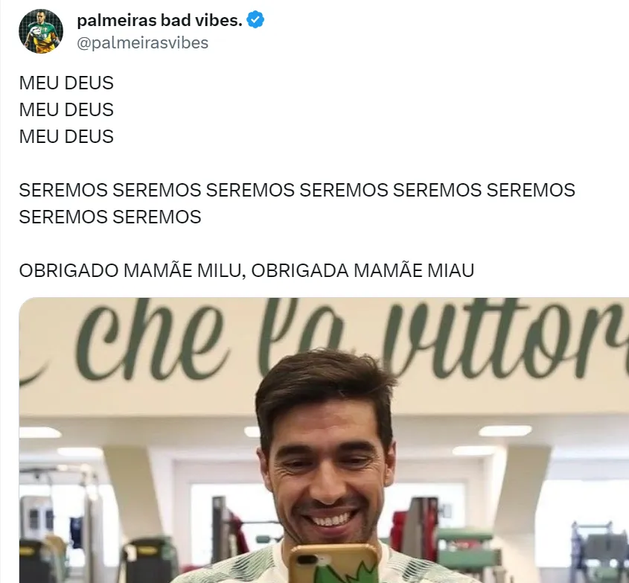Click the blue verified badge checkmark
Image resolution: width=629 pixels, height=583 pixels.
pos(255,19)
